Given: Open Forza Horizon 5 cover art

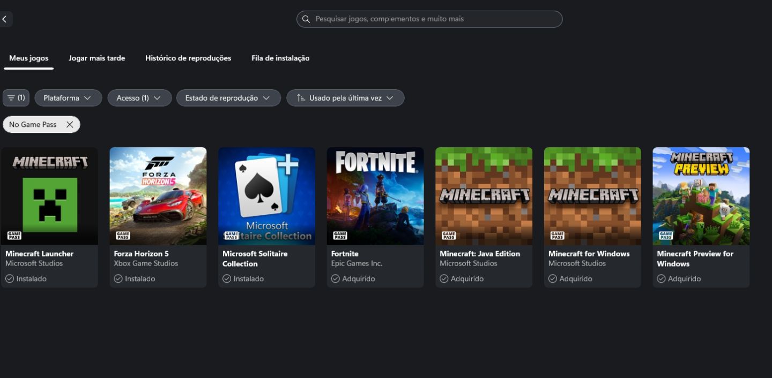Looking at the screenshot, I should [x=158, y=196].
